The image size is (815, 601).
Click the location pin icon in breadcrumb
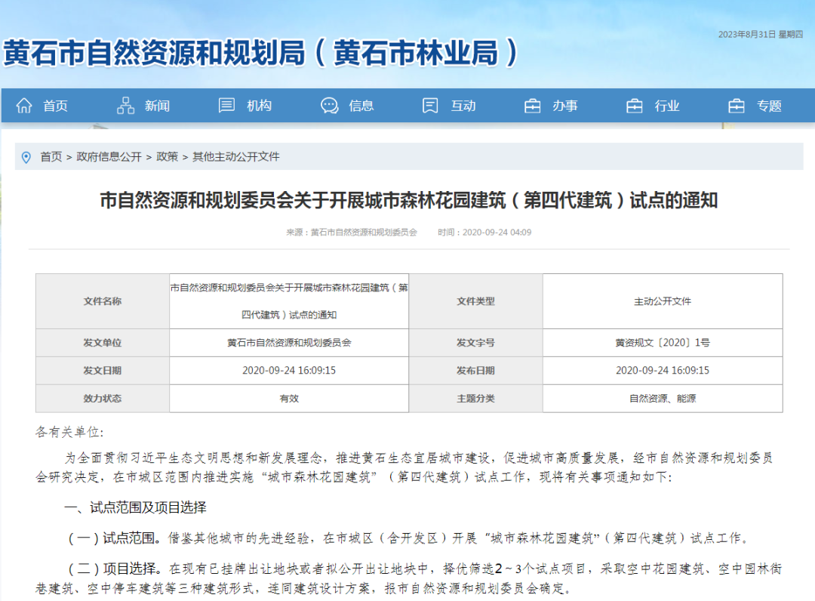pos(26,157)
